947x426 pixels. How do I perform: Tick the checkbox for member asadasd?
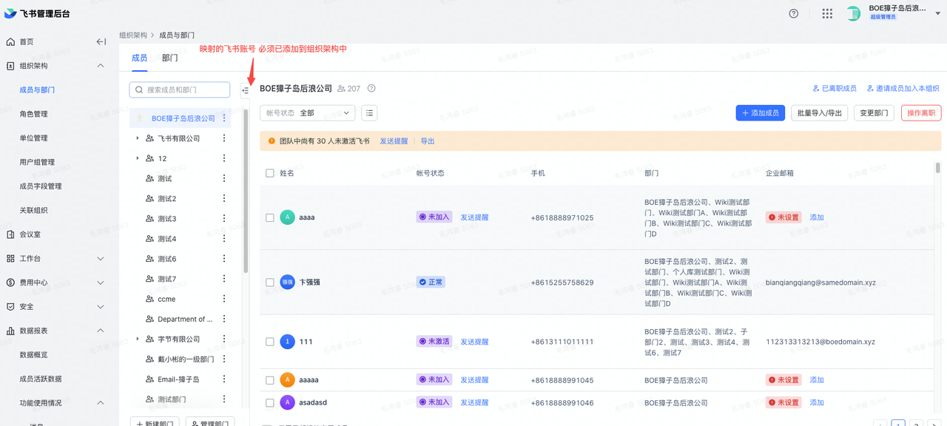270,402
